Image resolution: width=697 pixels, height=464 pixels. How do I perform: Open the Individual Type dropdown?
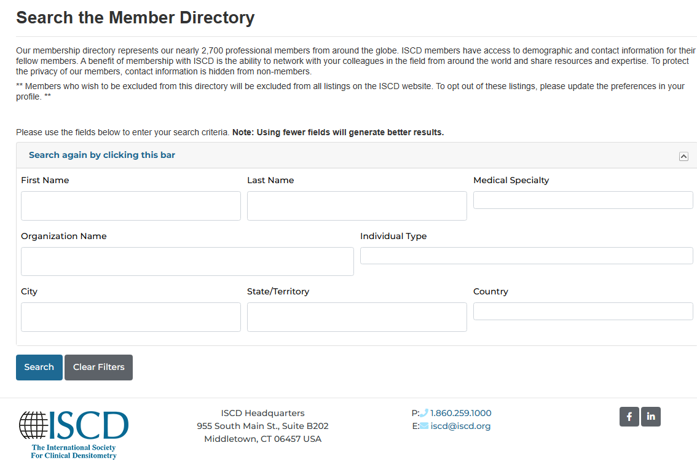526,256
